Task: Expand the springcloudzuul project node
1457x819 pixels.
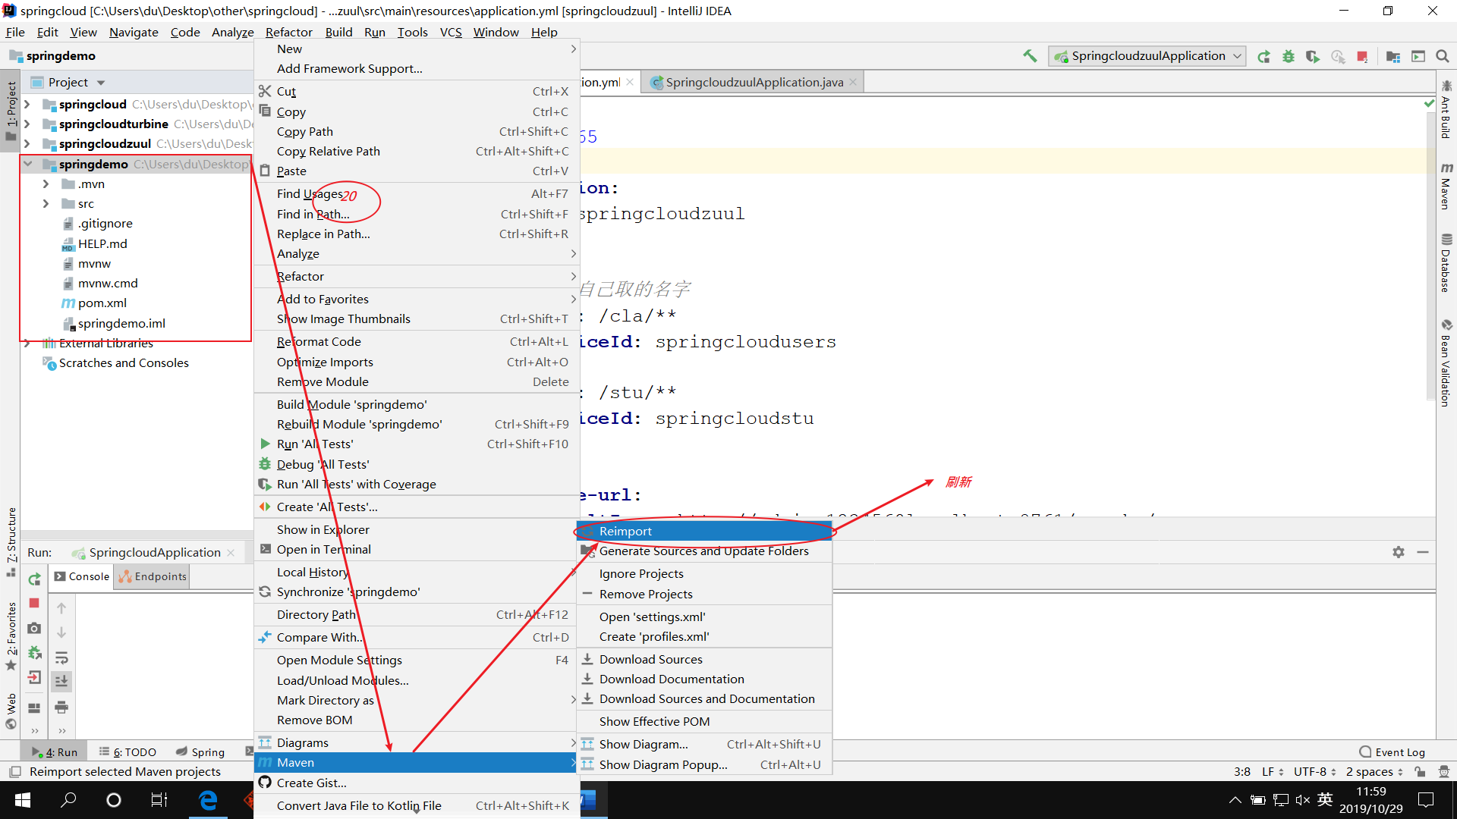Action: click(x=27, y=143)
